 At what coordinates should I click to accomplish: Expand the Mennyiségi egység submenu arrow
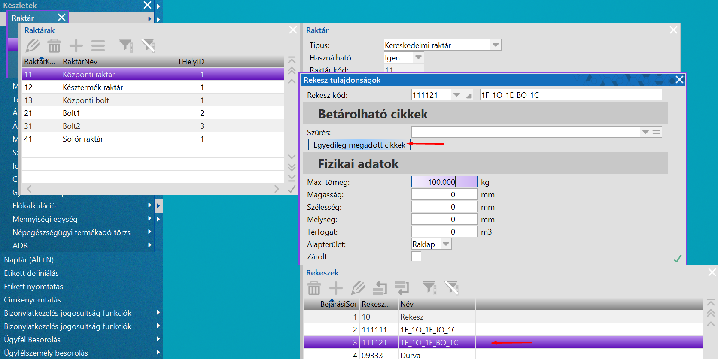click(150, 219)
